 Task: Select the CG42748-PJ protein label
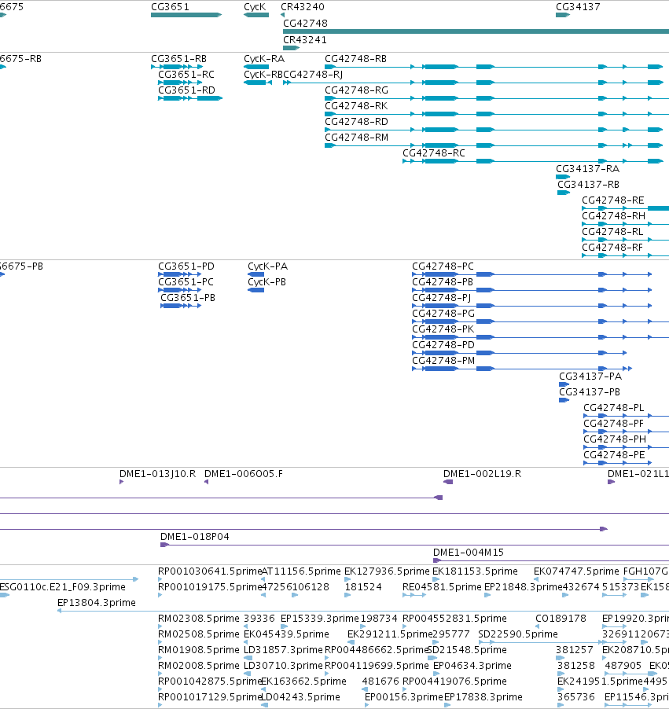tap(442, 298)
